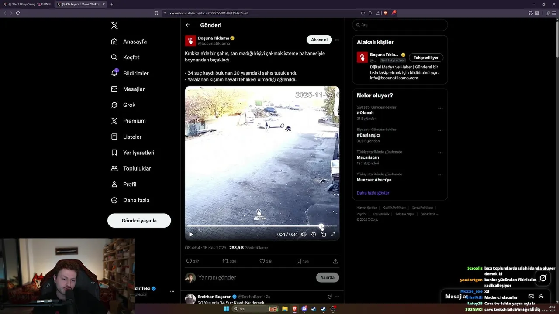Screen dimensions: 559x314
Task: Seek on the video progress bar
Action: (262, 226)
